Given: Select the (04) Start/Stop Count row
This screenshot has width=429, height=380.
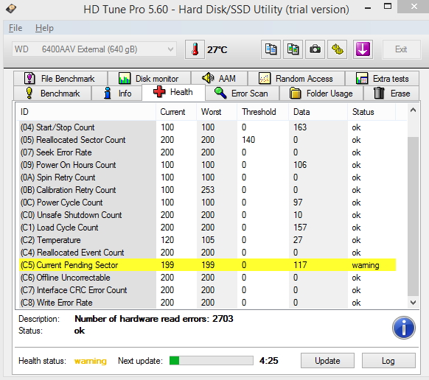Looking at the screenshot, I should pyautogui.click(x=207, y=127).
